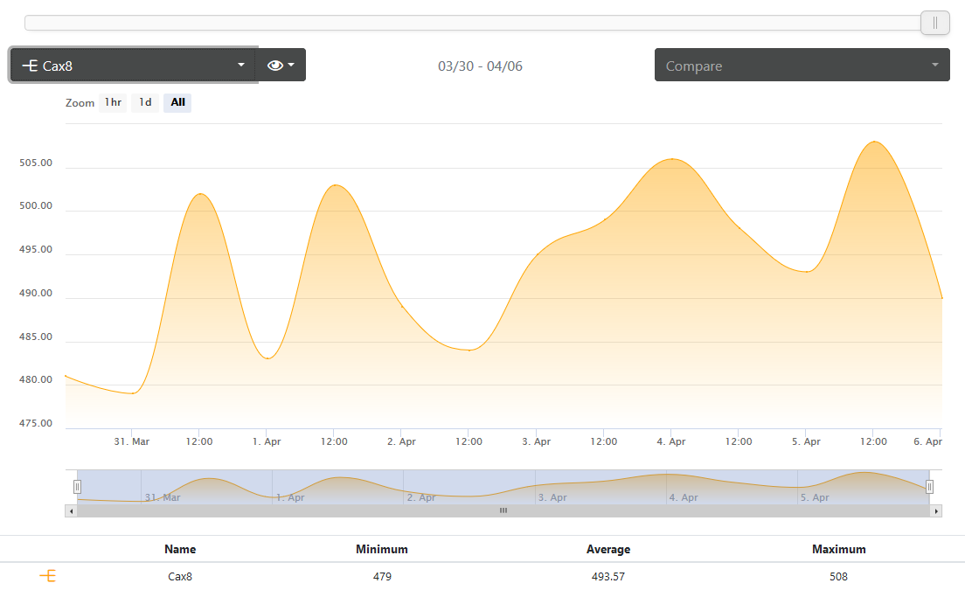Click the 6. Apr x-axis label
Screen dimensions: 965x597
tap(928, 441)
